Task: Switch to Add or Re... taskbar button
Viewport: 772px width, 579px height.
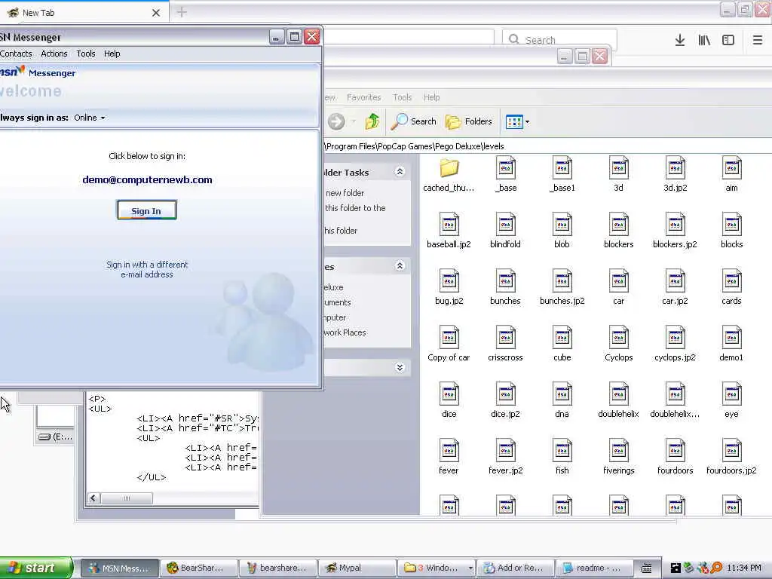Action: (x=516, y=568)
